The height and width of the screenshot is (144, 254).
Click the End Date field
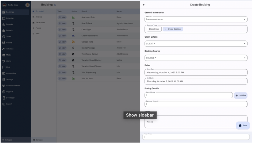click(196, 81)
